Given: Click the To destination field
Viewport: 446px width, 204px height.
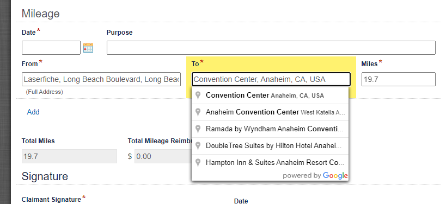Looking at the screenshot, I should point(271,79).
